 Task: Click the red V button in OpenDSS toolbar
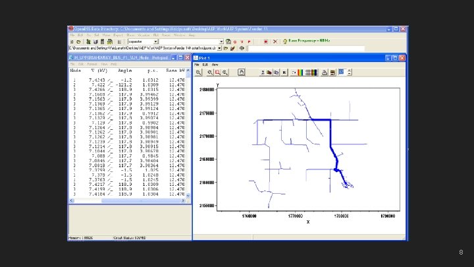(x=242, y=42)
